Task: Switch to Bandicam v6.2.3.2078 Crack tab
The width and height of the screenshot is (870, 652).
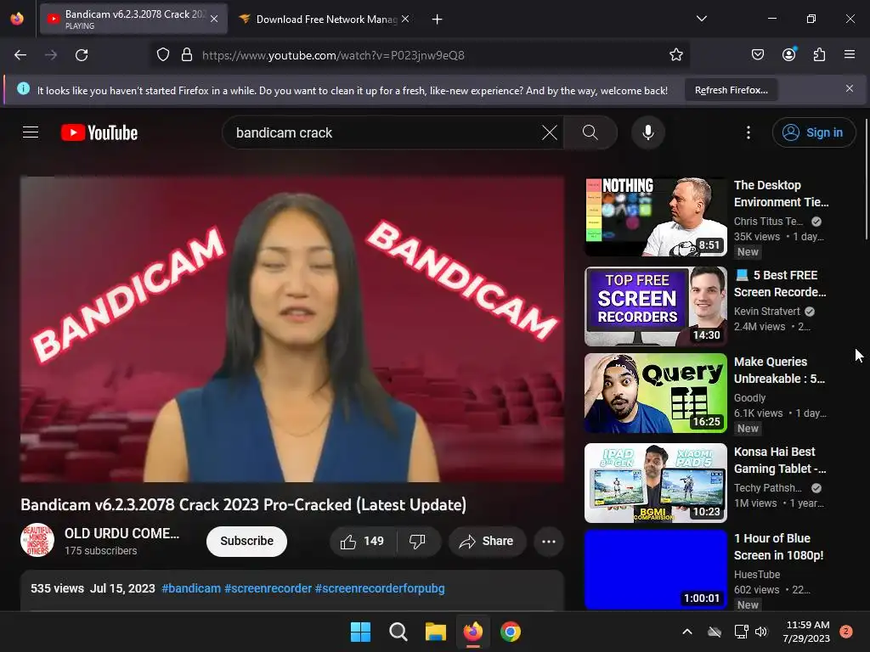Action: click(x=133, y=19)
